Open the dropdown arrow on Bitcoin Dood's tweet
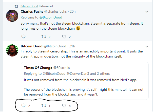 pos(147,46)
